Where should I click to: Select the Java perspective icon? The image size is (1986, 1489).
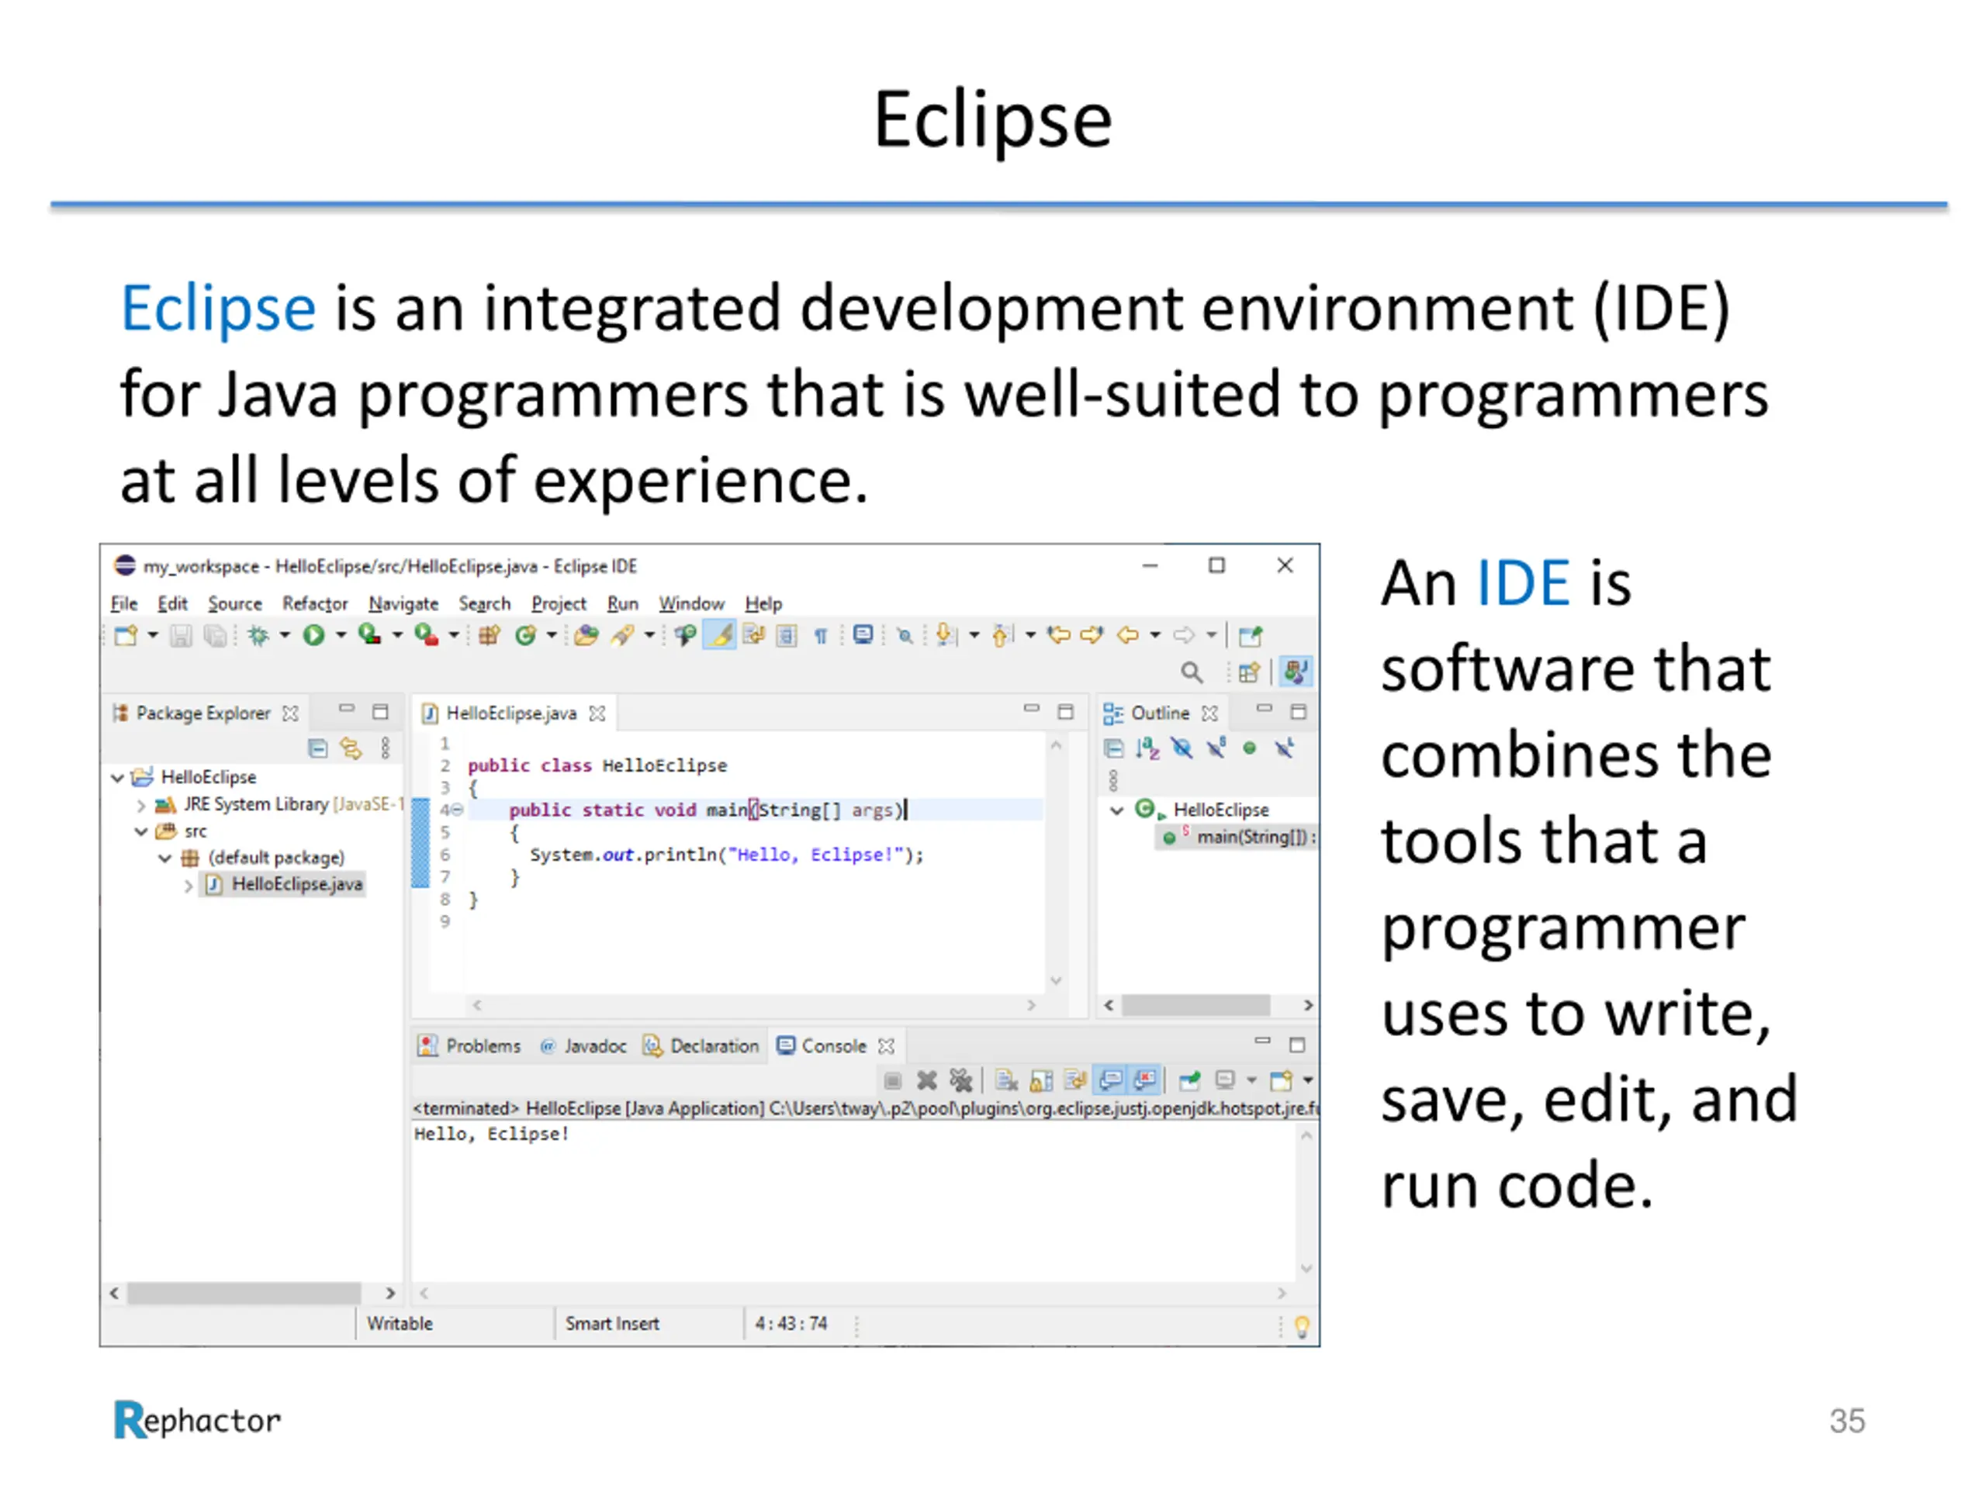[1295, 672]
